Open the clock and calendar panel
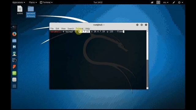Viewport: 196px width, 110px height. [98, 2]
